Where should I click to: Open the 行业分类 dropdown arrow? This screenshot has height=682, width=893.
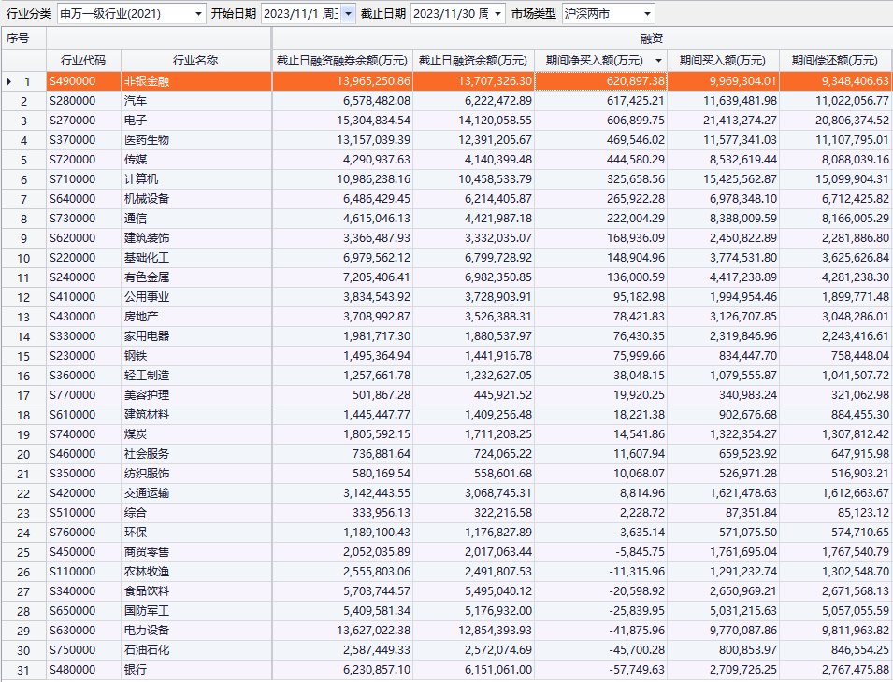tap(198, 14)
